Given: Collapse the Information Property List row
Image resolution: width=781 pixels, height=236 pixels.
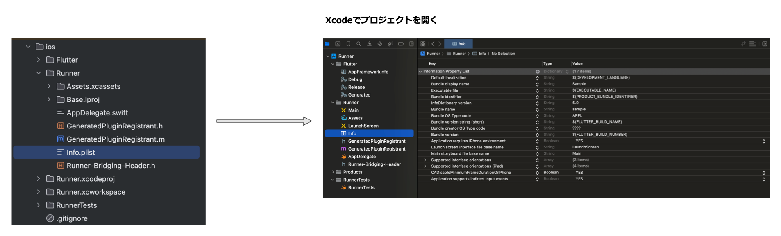Looking at the screenshot, I should [420, 72].
